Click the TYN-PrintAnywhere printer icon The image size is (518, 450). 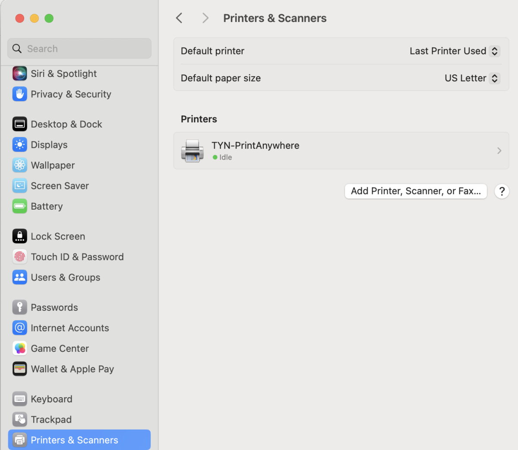[x=192, y=151]
